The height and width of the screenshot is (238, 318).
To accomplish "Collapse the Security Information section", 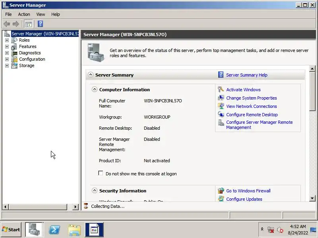I will (x=95, y=190).
